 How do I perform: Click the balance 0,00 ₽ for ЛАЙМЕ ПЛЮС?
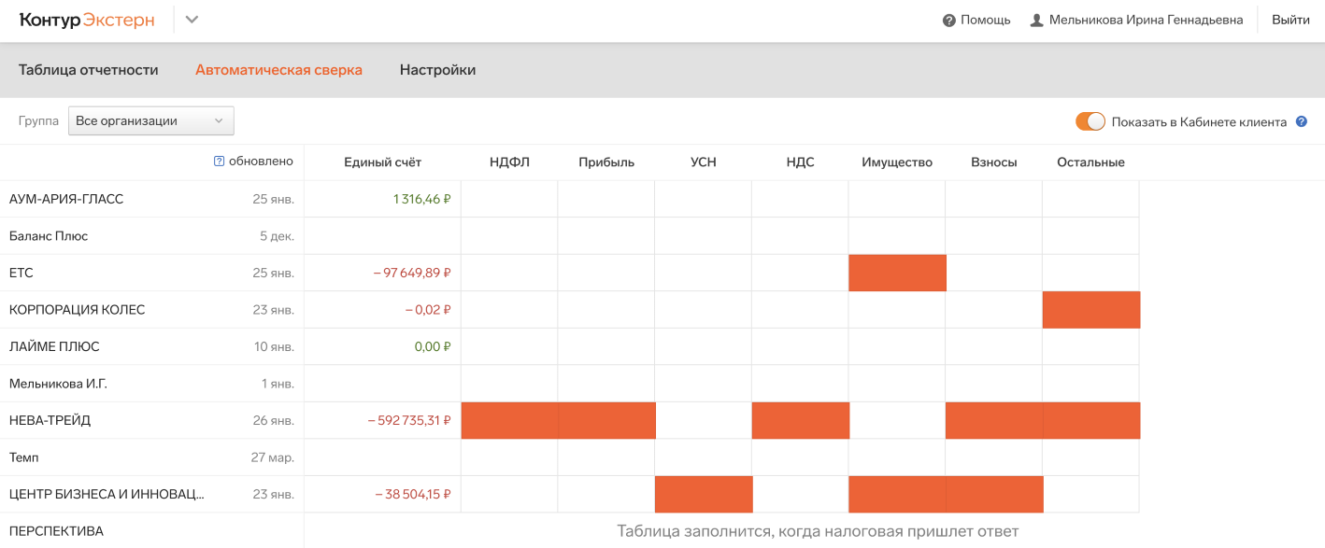(x=433, y=346)
